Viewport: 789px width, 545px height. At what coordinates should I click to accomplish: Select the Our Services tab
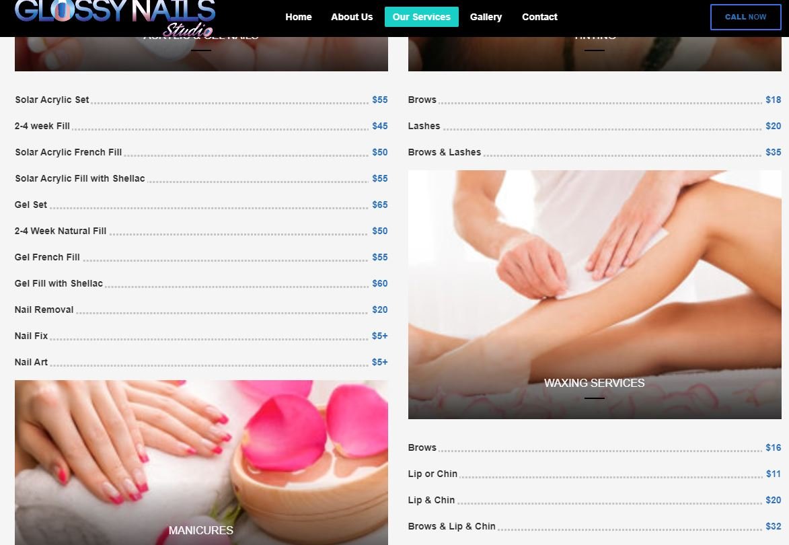(x=421, y=17)
